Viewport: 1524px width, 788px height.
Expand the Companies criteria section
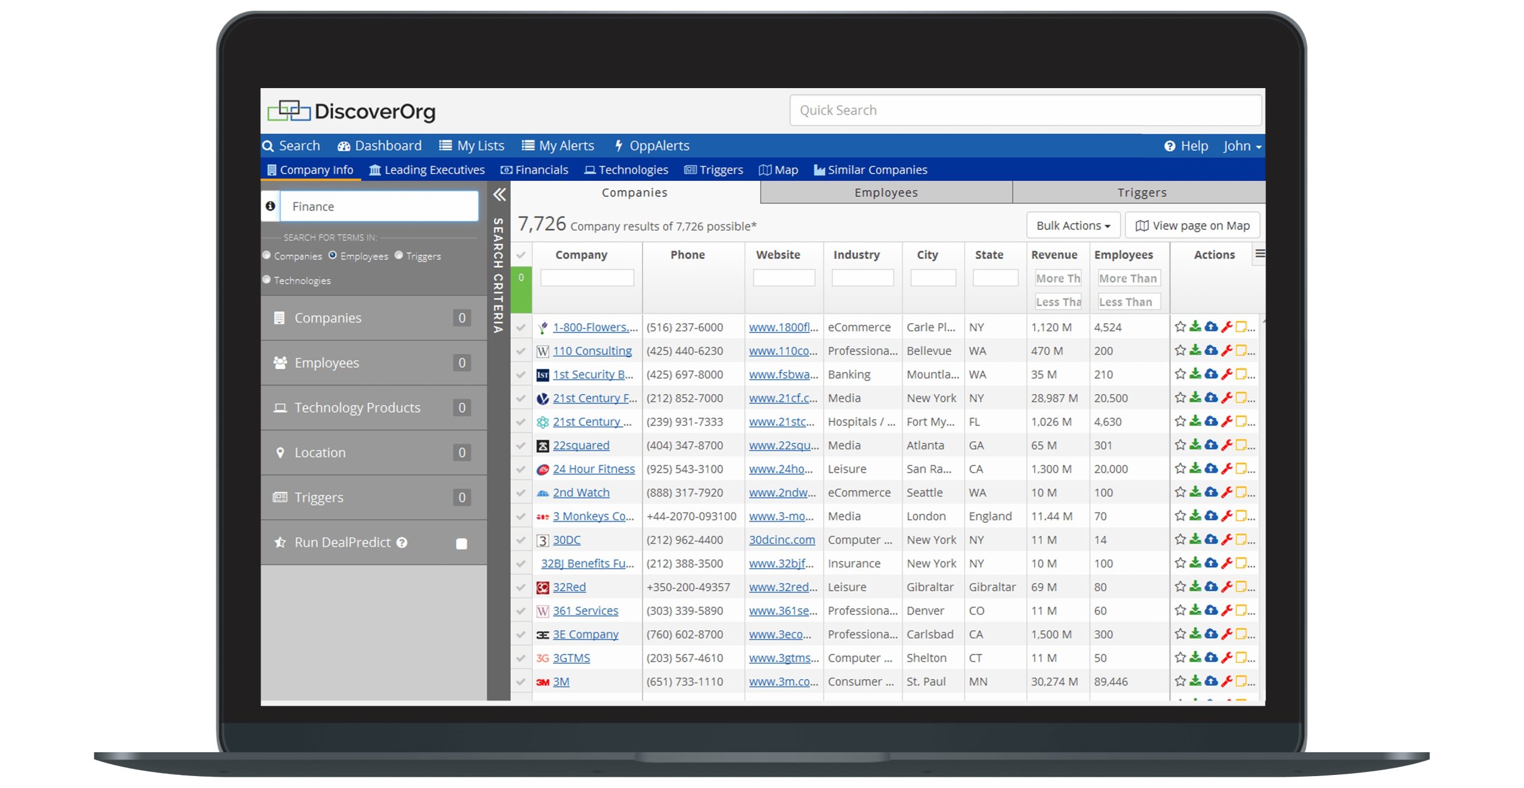pos(373,318)
